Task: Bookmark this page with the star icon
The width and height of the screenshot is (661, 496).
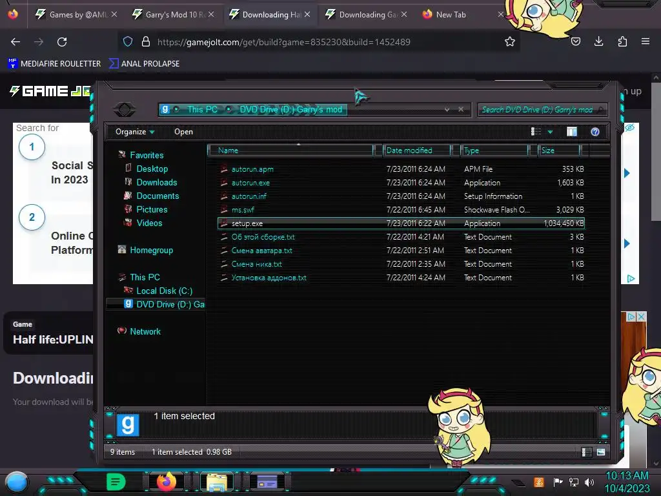Action: coord(510,41)
